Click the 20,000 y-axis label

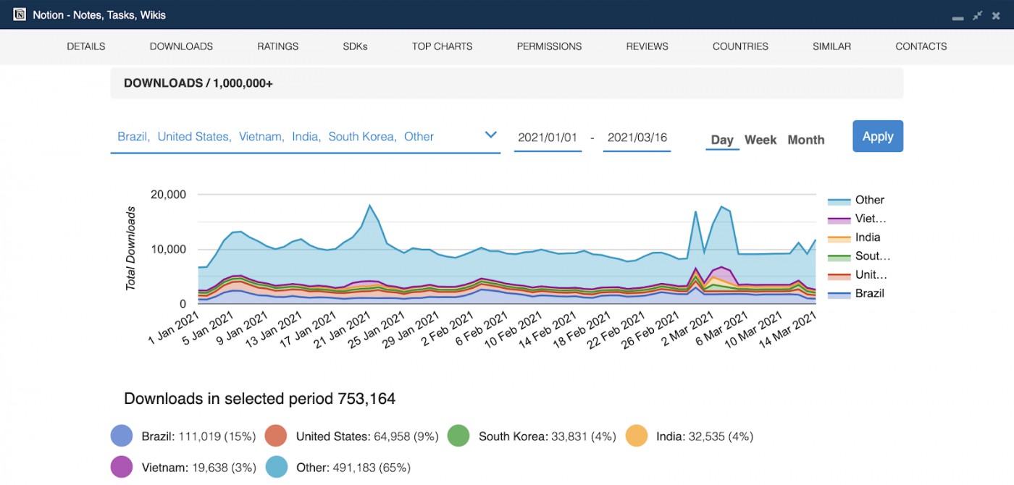tap(168, 195)
